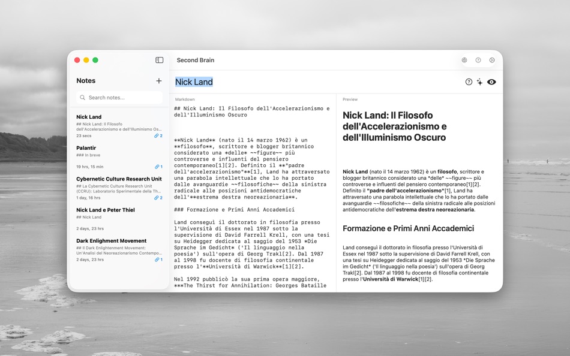Open the help icon in the top toolbar
Screen dimensions: 570x356
(478, 60)
